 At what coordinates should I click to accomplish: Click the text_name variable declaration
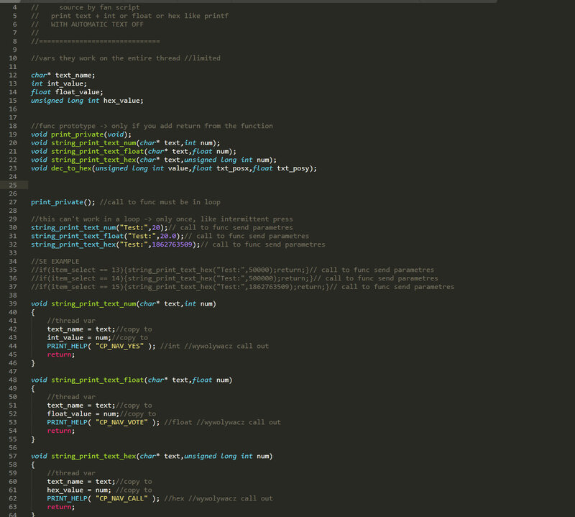75,75
